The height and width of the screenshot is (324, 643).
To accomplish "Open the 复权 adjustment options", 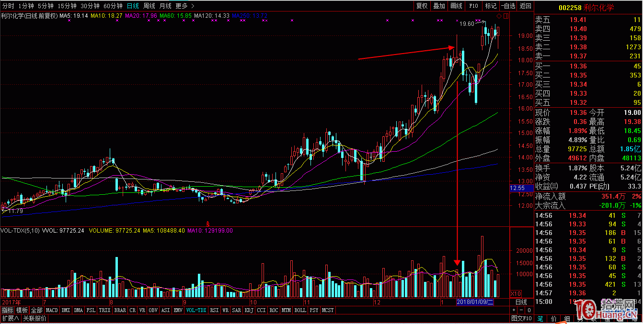I will pos(422,6).
